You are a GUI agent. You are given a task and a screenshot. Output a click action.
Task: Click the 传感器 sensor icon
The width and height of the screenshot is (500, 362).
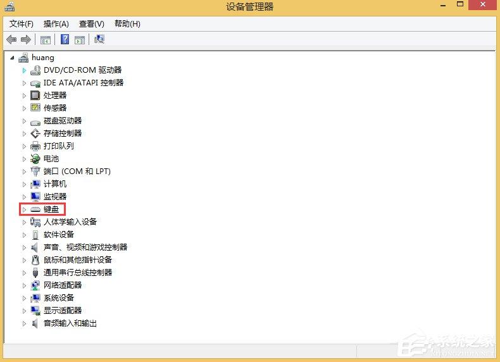pyautogui.click(x=35, y=108)
